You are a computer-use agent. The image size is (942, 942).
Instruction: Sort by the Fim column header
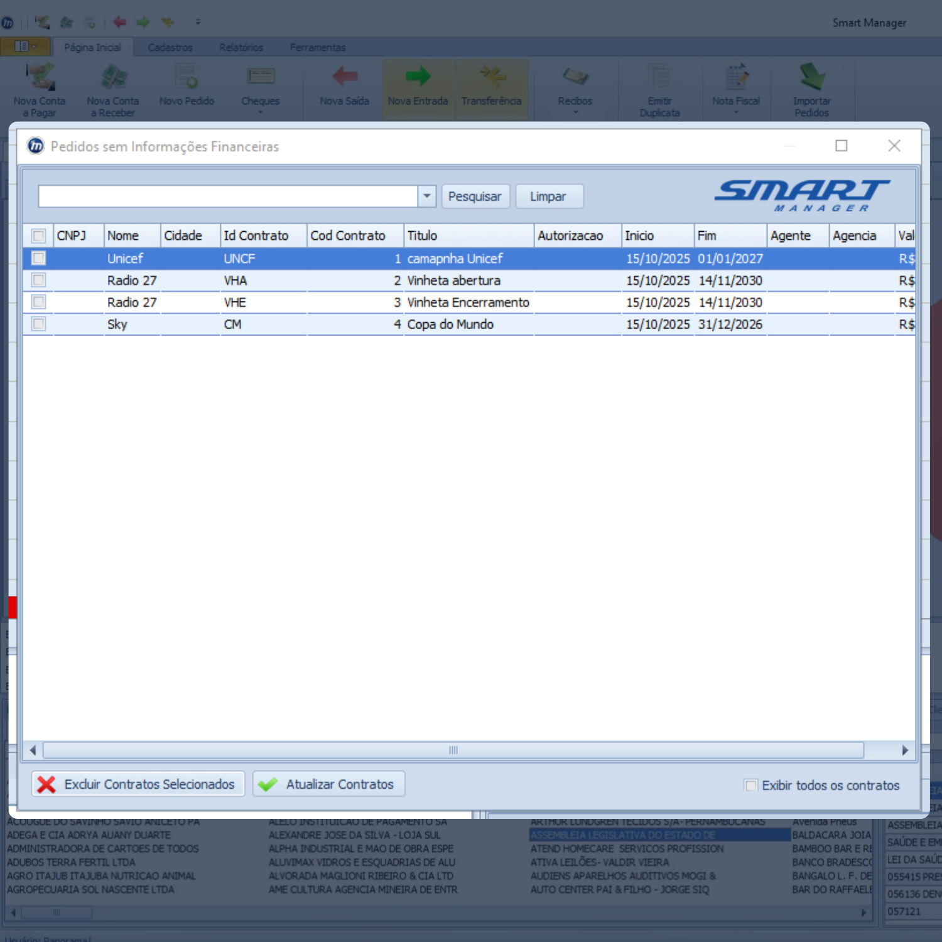(731, 235)
